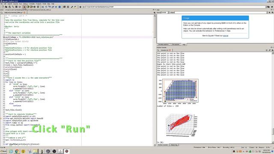Click the console input prompt line
Screen dimensions: 274x154
click(214, 142)
